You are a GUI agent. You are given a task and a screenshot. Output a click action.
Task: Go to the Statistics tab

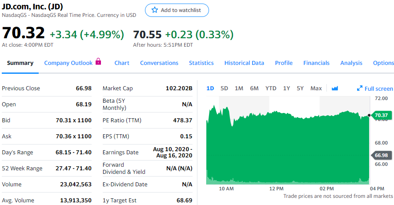(201, 63)
